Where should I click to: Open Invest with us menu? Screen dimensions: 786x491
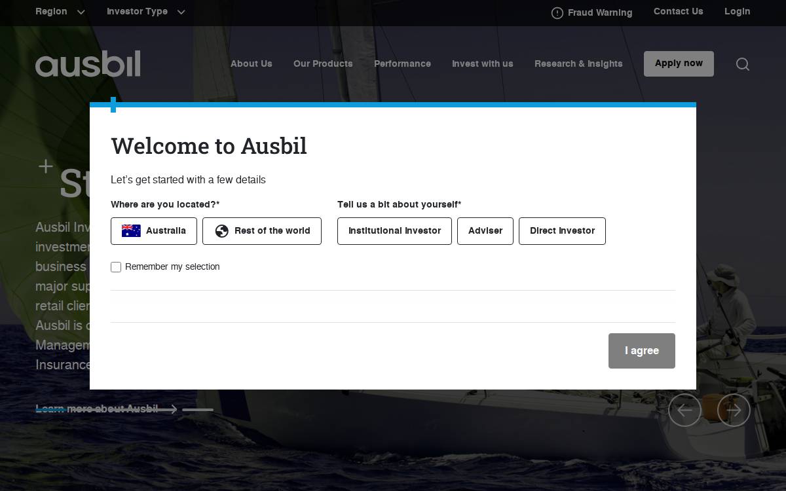[x=483, y=64]
